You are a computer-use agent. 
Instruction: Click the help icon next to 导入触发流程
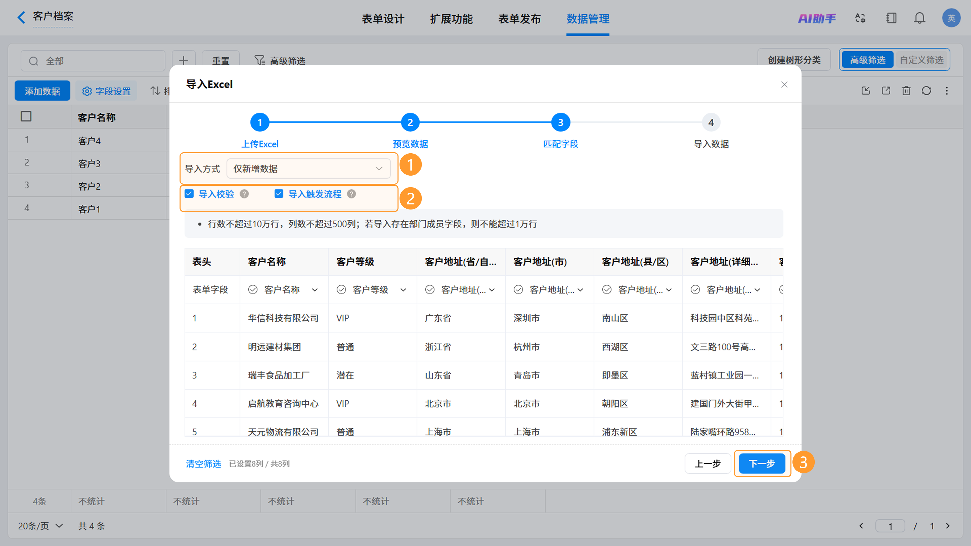[351, 194]
